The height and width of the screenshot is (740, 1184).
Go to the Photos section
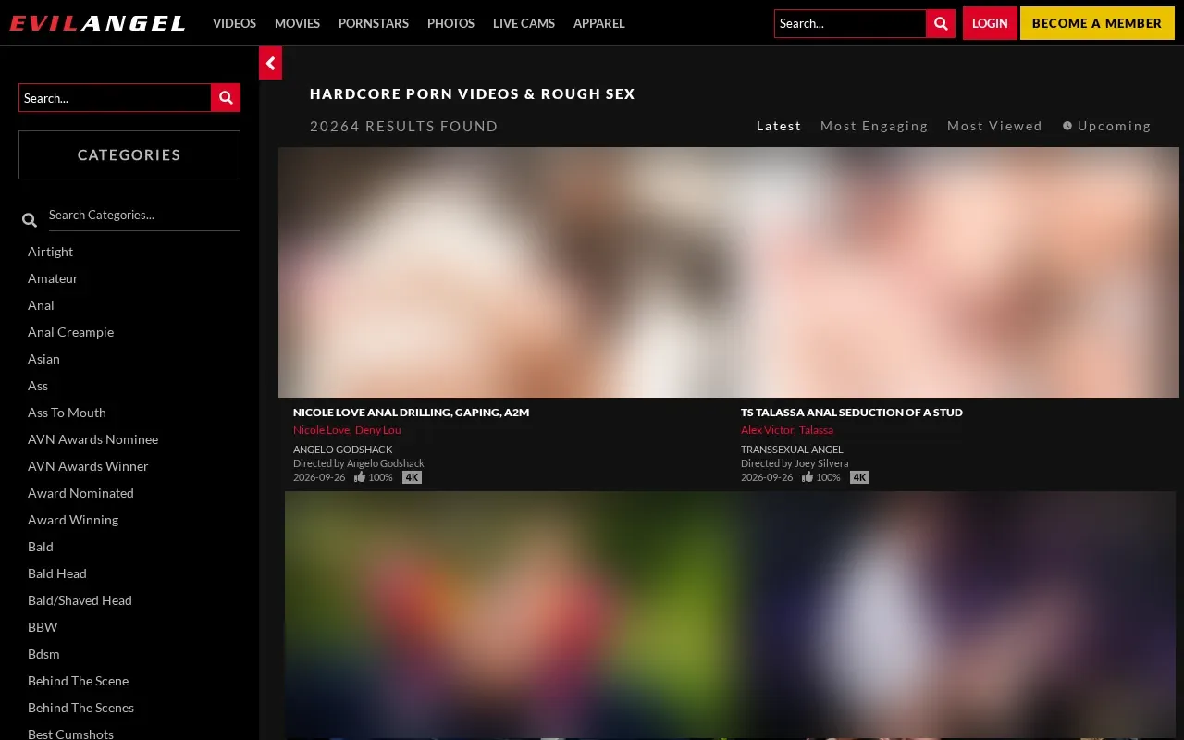(x=450, y=23)
